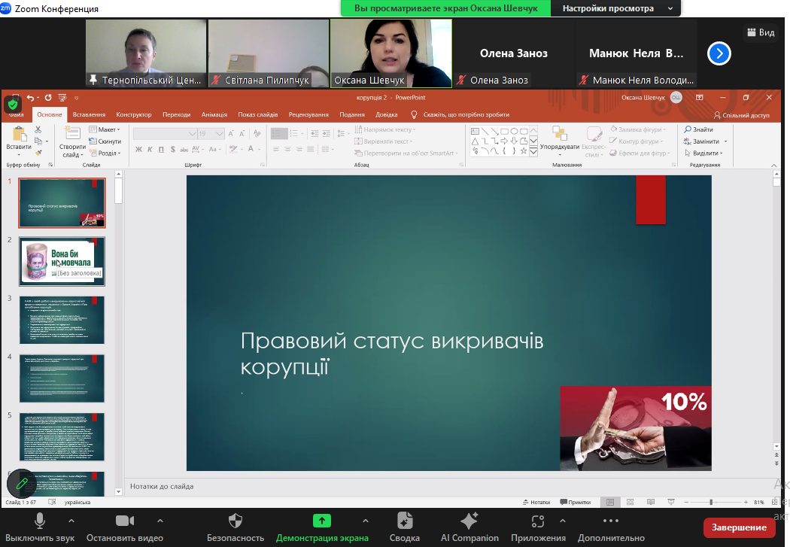Click the font color A swatch
This screenshot has width=790, height=547.
[251, 149]
